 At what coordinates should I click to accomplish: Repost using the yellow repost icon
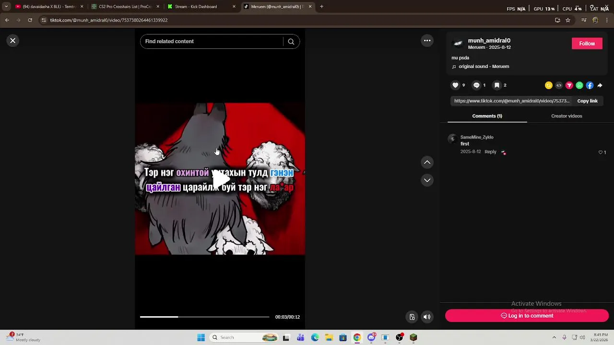coord(549,85)
